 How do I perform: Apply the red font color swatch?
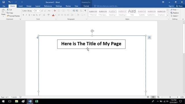[x=53, y=15]
